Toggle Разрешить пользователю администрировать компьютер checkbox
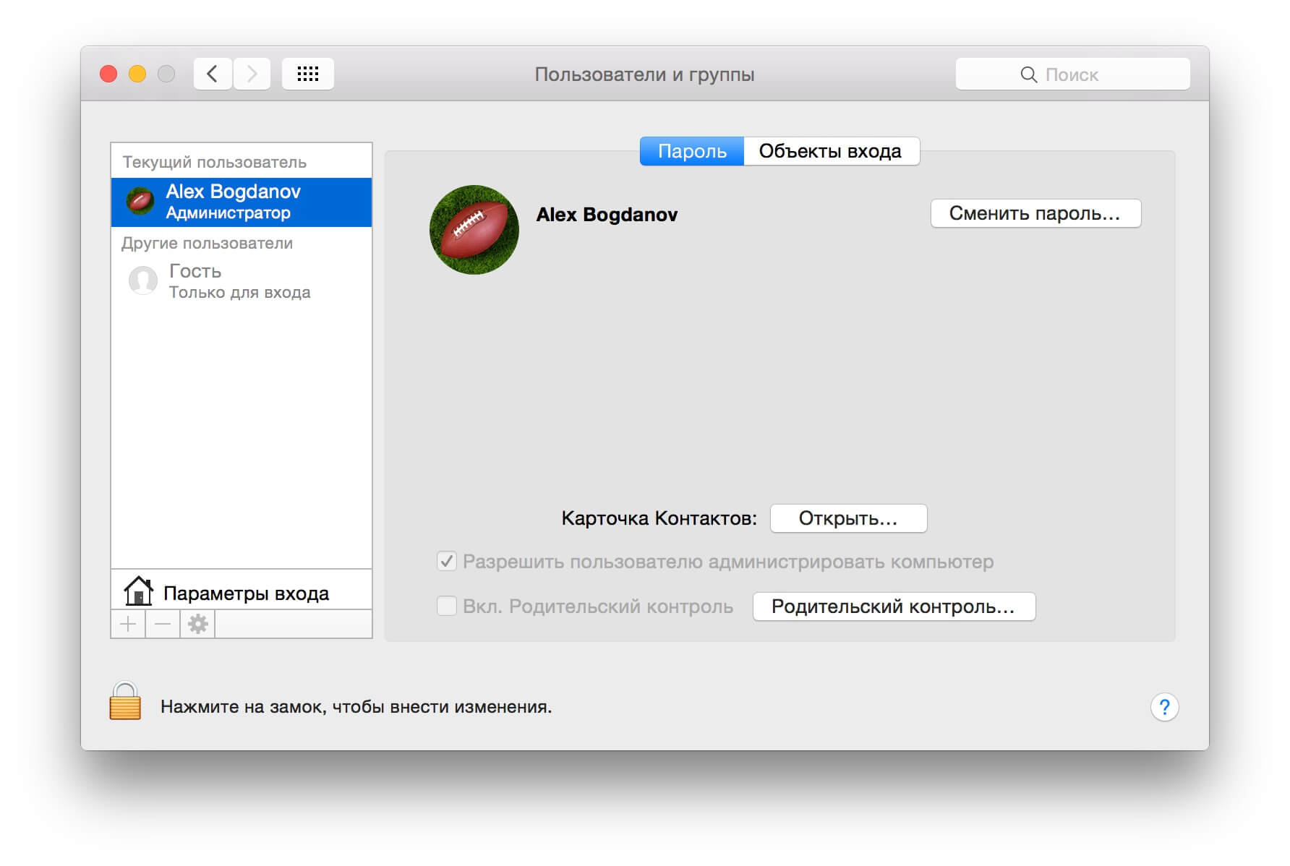Screen dimensions: 1290x866 pyautogui.click(x=447, y=562)
